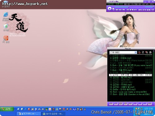This screenshot has height=116, width=155.
Task: Switch to the [9/17] 김건모 taskbar button
Action: (53, 114)
